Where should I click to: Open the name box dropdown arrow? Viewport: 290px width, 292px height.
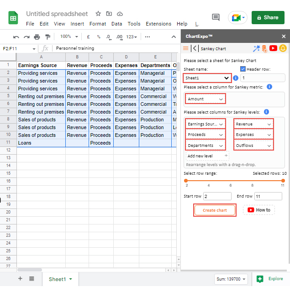34,49
